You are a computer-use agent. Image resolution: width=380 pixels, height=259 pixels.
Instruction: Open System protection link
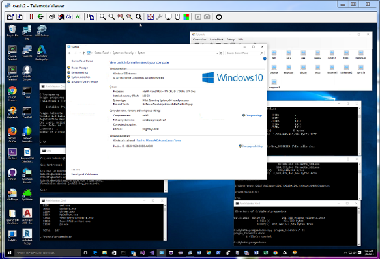tap(81, 77)
